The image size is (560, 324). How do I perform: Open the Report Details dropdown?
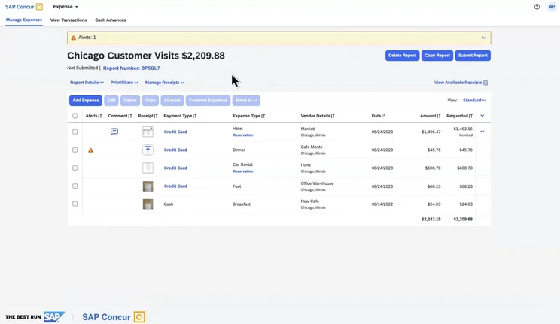coord(87,83)
